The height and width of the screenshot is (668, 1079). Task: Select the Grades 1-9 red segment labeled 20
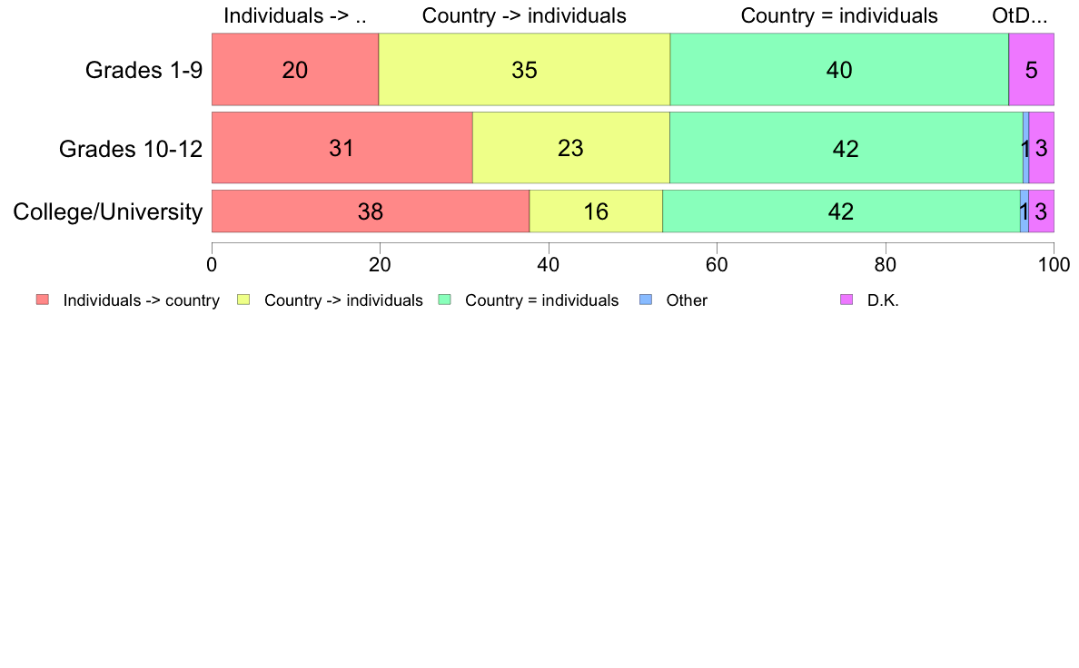tap(295, 70)
